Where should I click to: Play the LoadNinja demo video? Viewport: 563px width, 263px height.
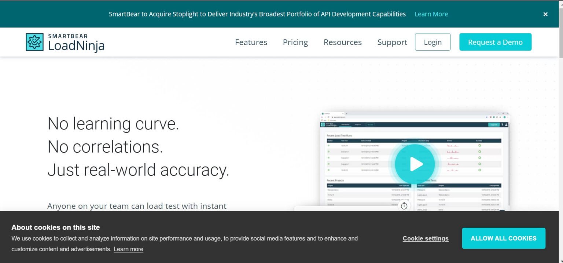click(x=415, y=164)
